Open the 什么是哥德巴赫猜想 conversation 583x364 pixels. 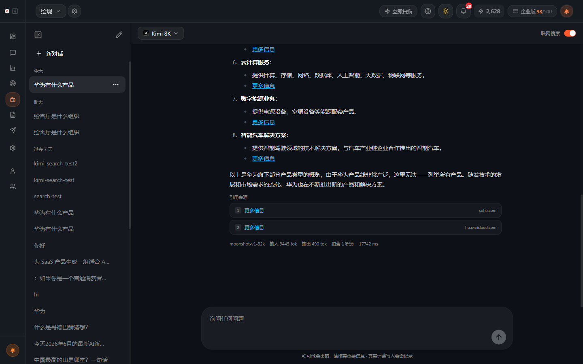tap(77, 327)
